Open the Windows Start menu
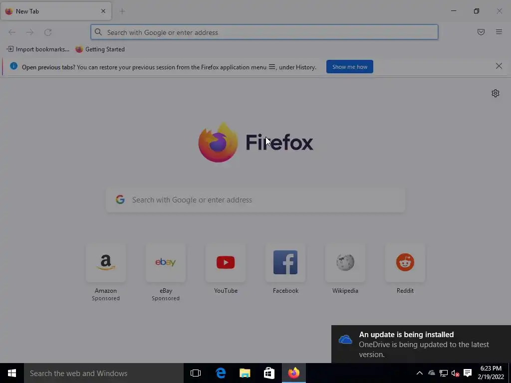 point(12,373)
